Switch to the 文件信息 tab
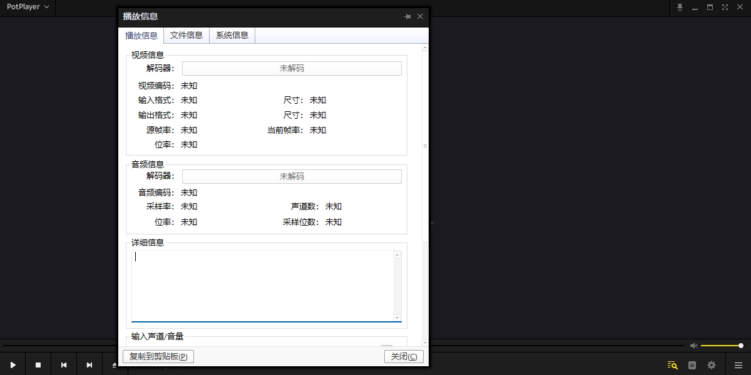This screenshot has width=751, height=375. point(186,35)
